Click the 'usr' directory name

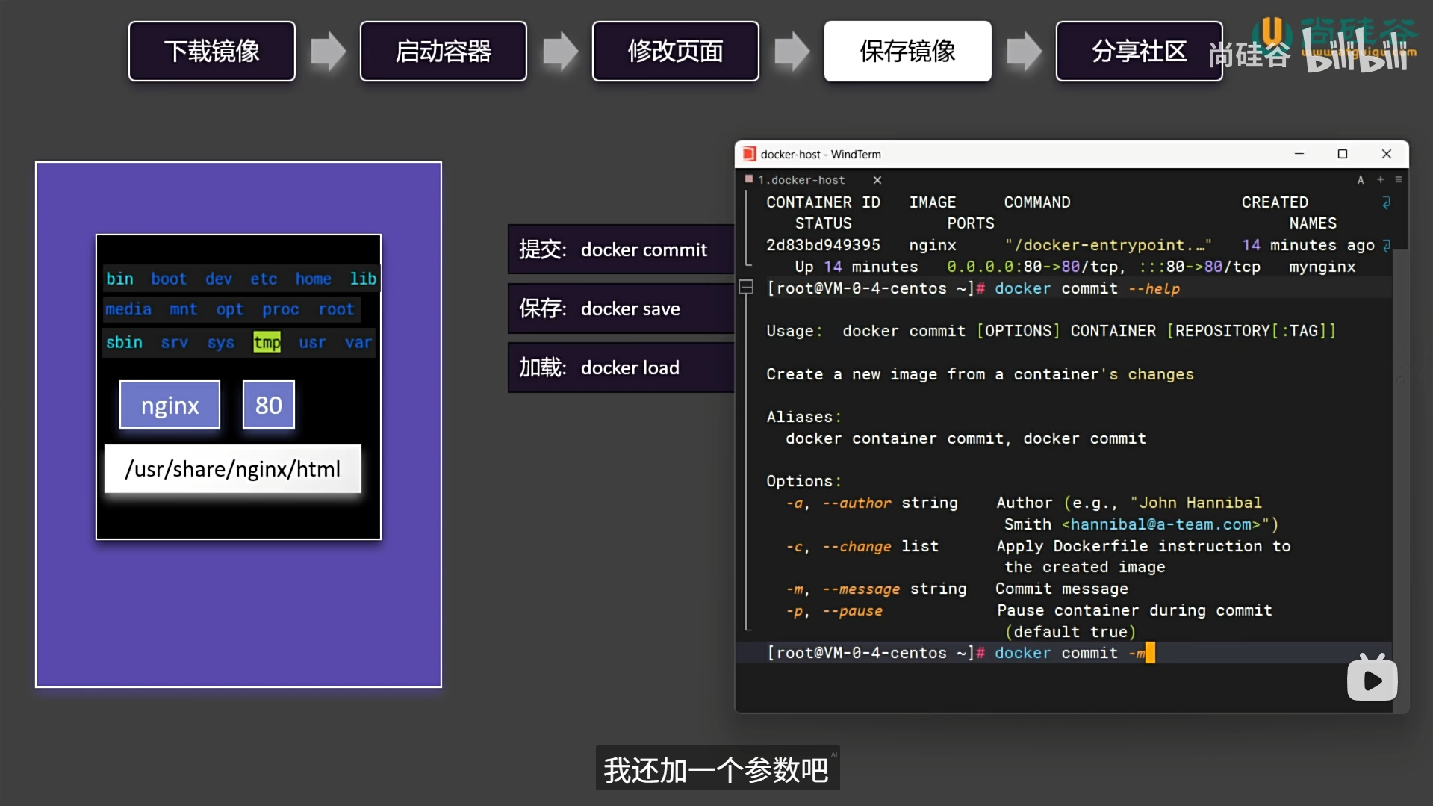coord(312,342)
